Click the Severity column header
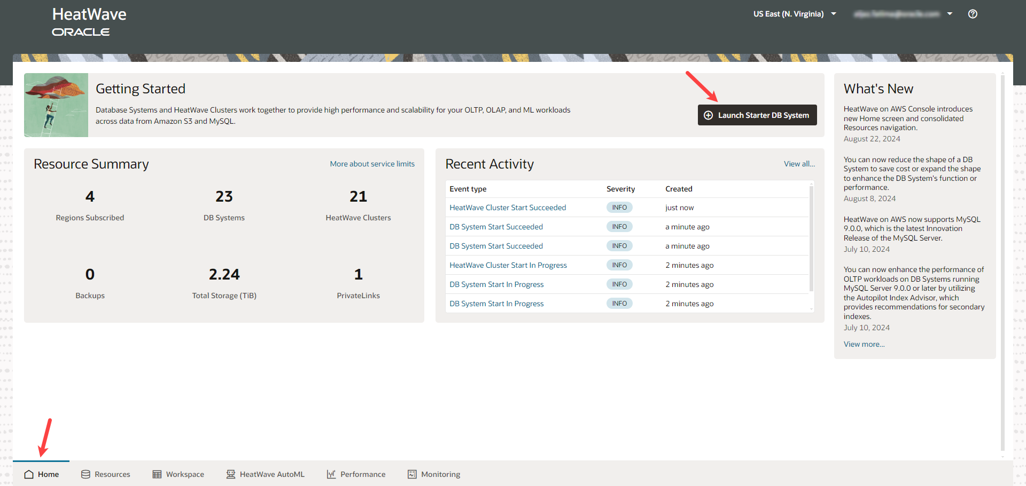This screenshot has width=1026, height=486. click(620, 189)
